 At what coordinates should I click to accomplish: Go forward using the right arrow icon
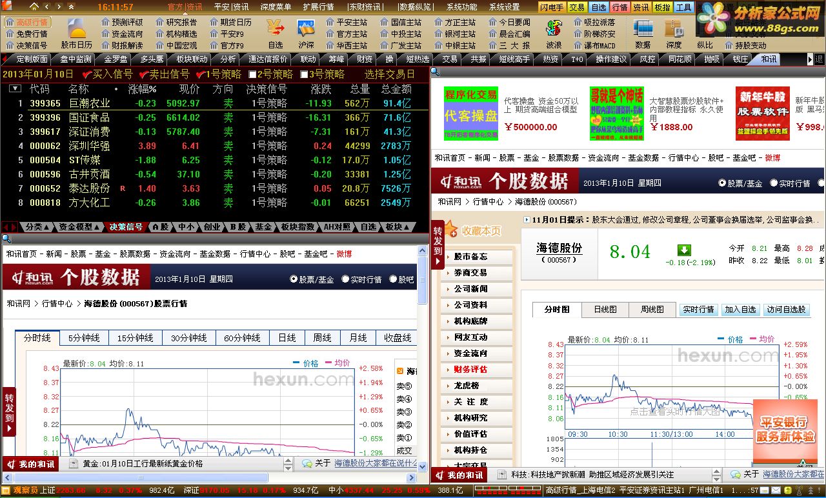click(57, 7)
